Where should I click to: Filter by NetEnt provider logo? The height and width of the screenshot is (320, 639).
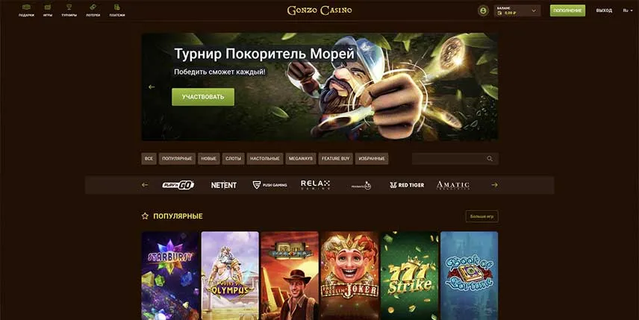coord(224,185)
